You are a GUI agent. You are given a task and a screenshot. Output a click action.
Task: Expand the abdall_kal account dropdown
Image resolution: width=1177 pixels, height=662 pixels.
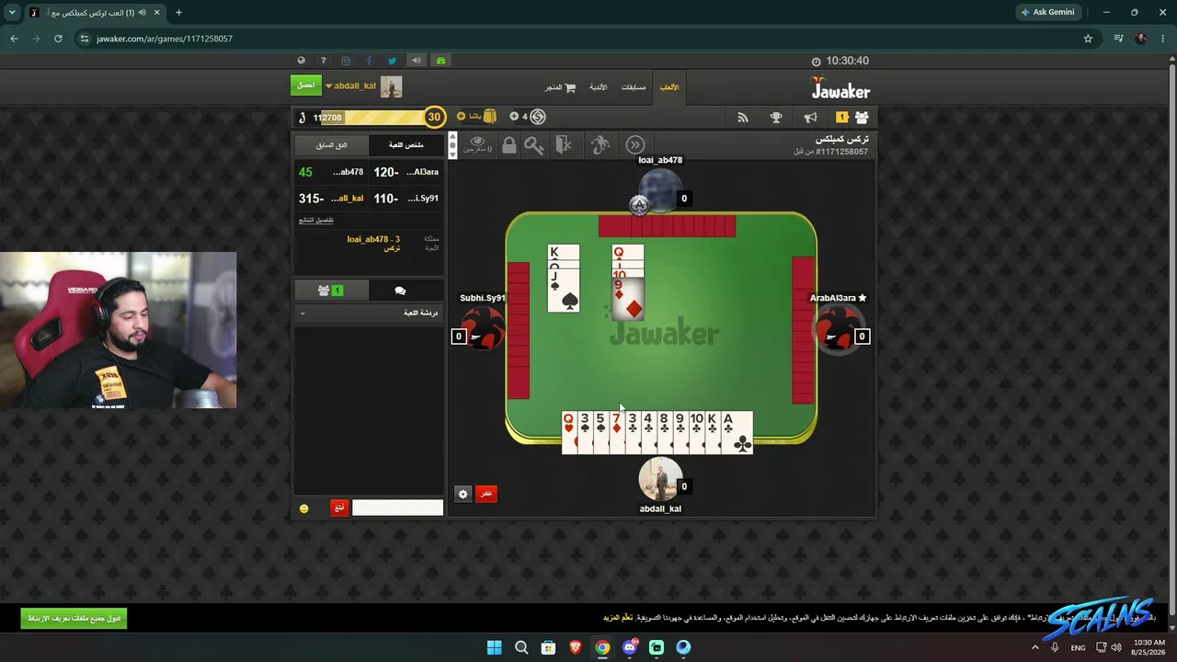click(328, 86)
